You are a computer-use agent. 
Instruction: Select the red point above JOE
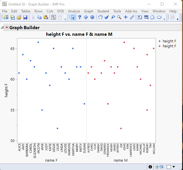121,128
